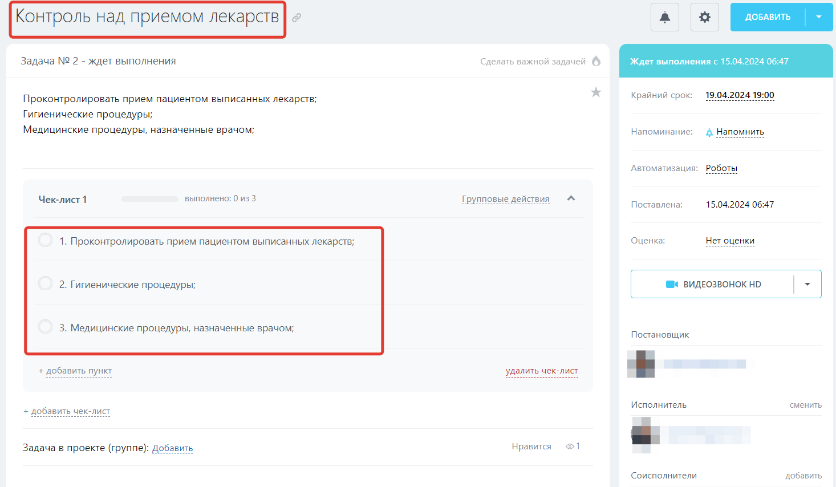Copy task link via chain icon
Viewport: 836px width, 487px height.
click(x=297, y=18)
